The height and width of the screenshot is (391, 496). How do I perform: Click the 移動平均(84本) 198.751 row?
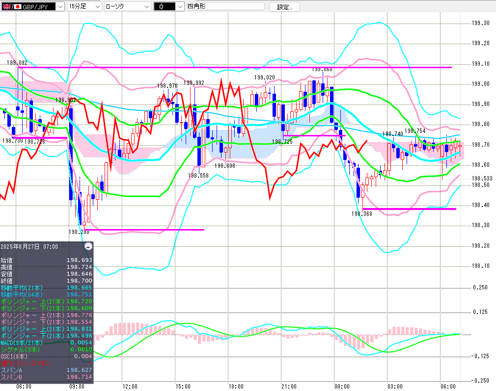tap(47, 294)
